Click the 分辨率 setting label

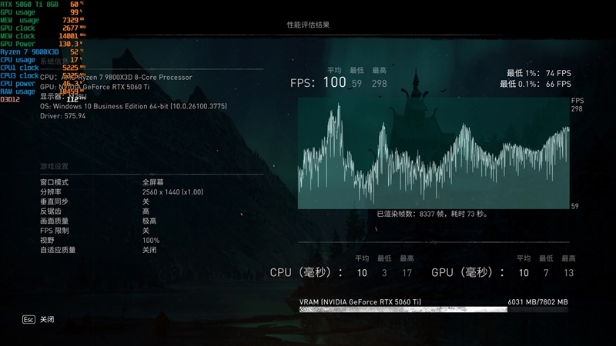pos(51,191)
